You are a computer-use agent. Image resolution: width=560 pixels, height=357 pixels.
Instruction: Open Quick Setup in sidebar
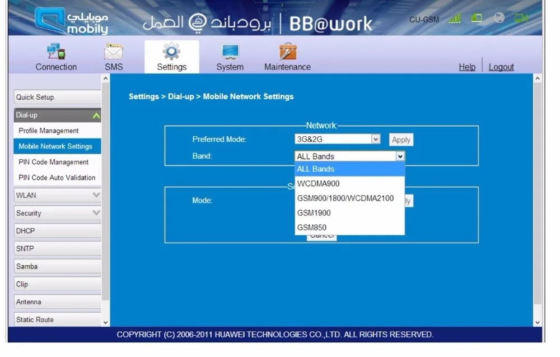tap(58, 97)
